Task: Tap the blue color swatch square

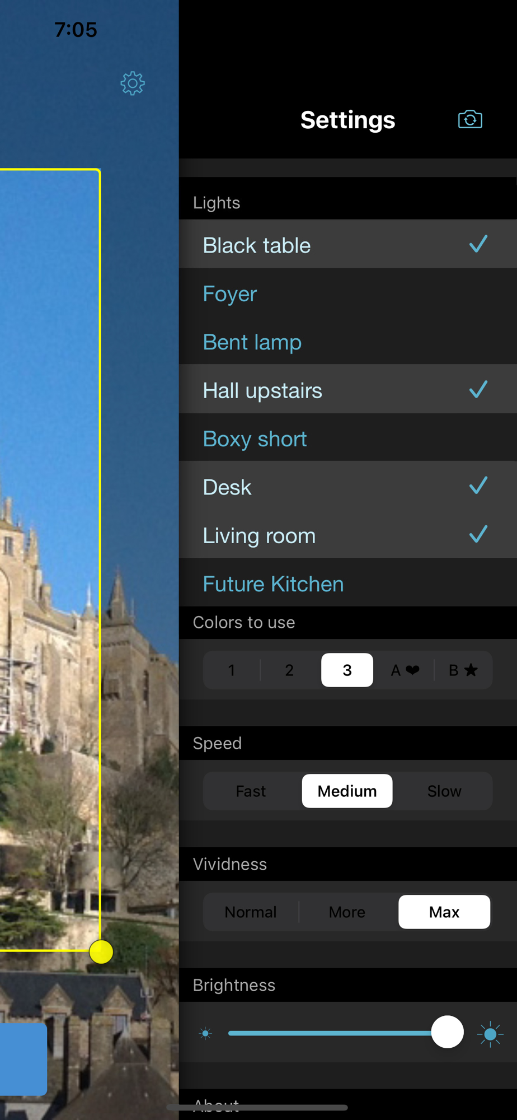Action: tap(22, 1060)
